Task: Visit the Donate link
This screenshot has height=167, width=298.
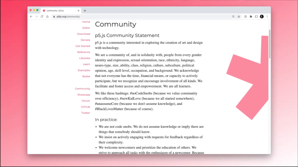Action: [x=85, y=40]
